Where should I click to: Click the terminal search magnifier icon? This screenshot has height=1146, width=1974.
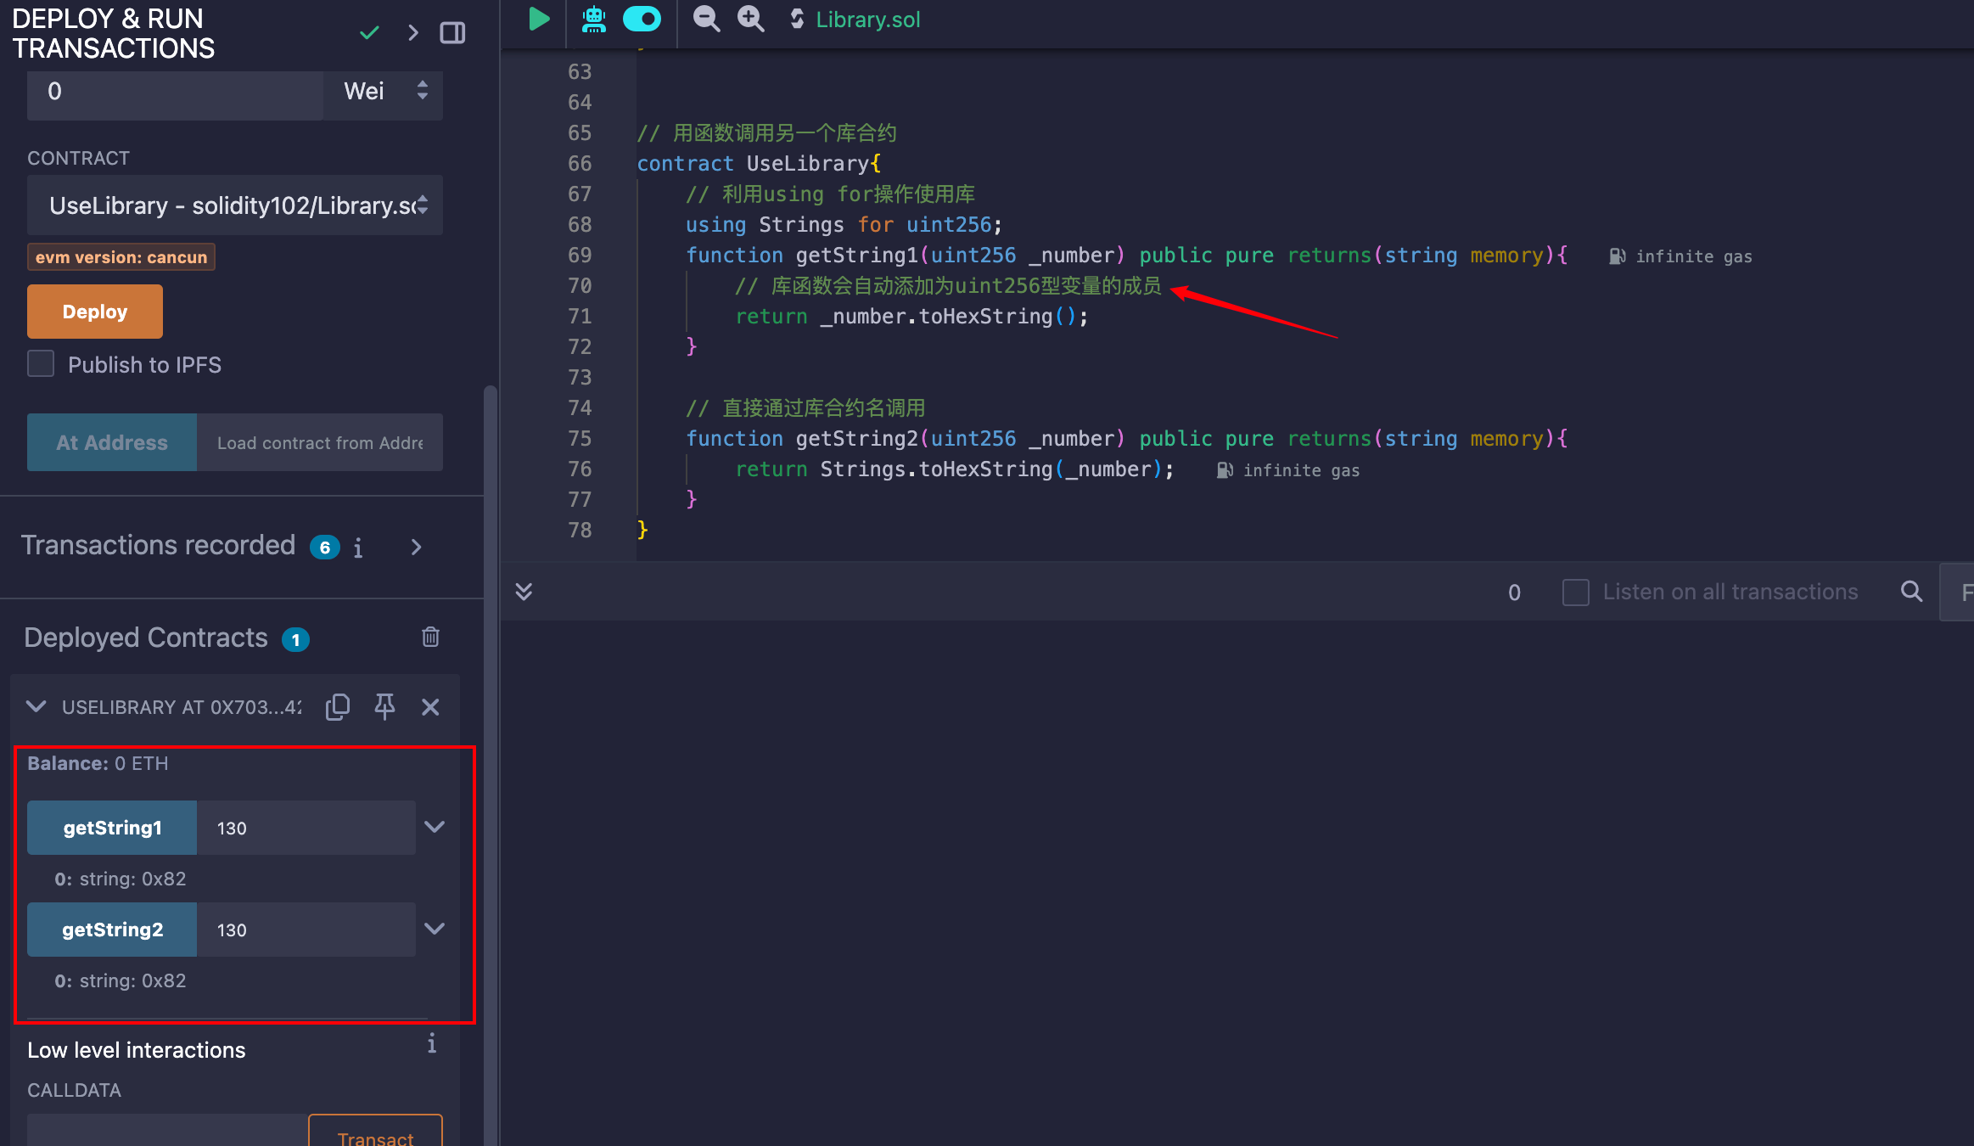pos(1911,592)
